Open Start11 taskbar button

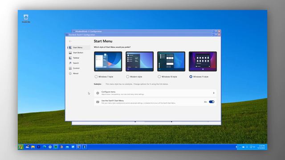[85, 147]
